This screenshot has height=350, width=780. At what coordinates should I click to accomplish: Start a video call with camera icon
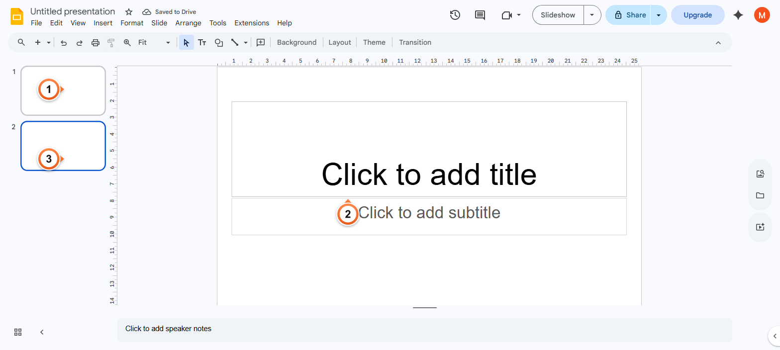pyautogui.click(x=507, y=15)
